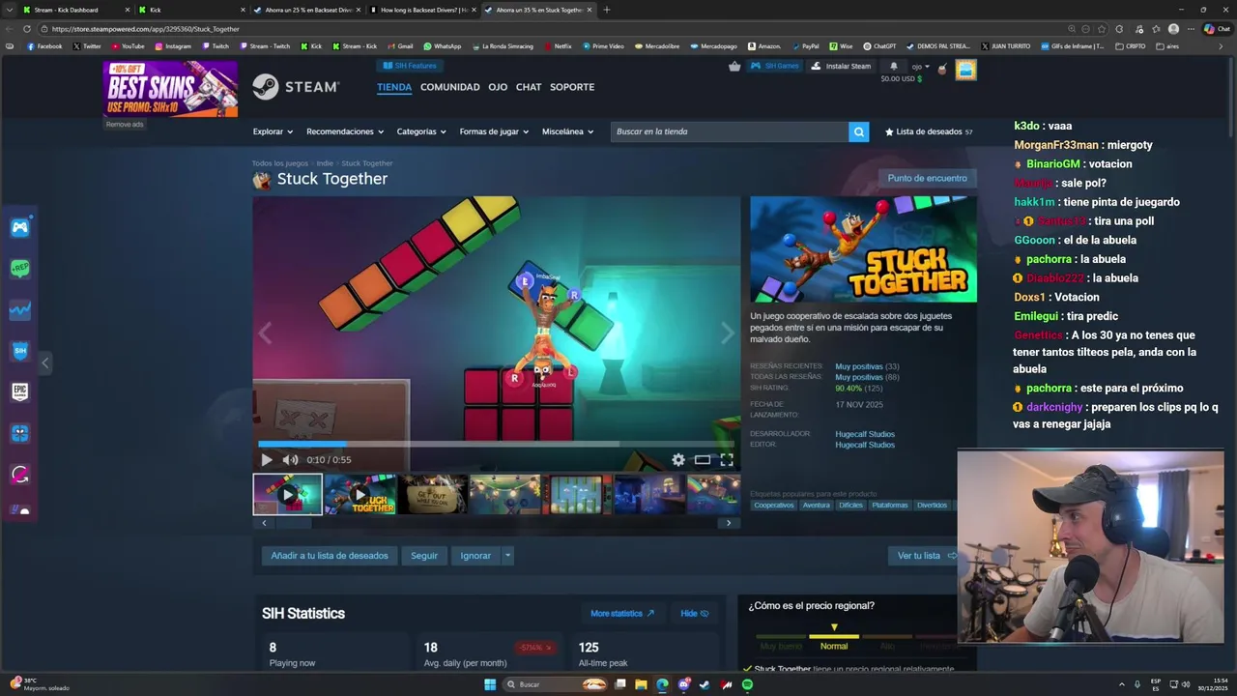The image size is (1237, 696).
Task: Open the shopping basket icon in header
Action: [734, 66]
